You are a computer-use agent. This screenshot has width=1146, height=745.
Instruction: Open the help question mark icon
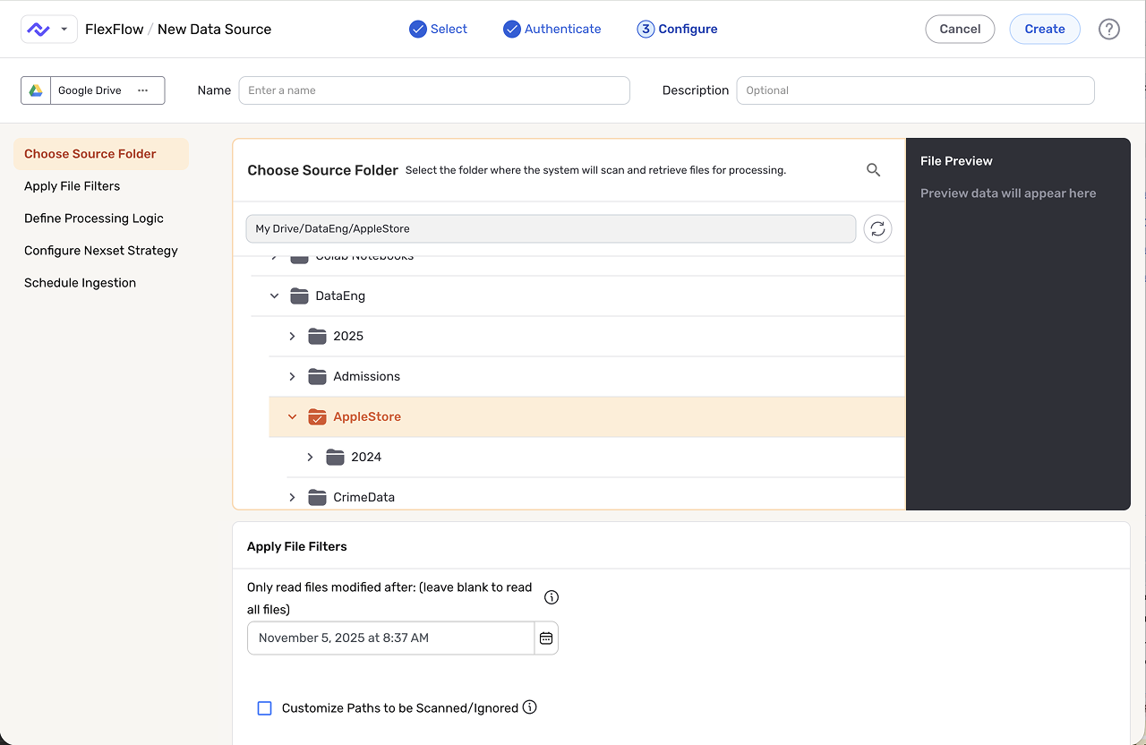pos(1108,29)
